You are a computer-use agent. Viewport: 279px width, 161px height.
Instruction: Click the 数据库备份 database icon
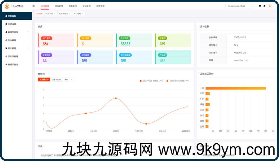(x=6, y=64)
